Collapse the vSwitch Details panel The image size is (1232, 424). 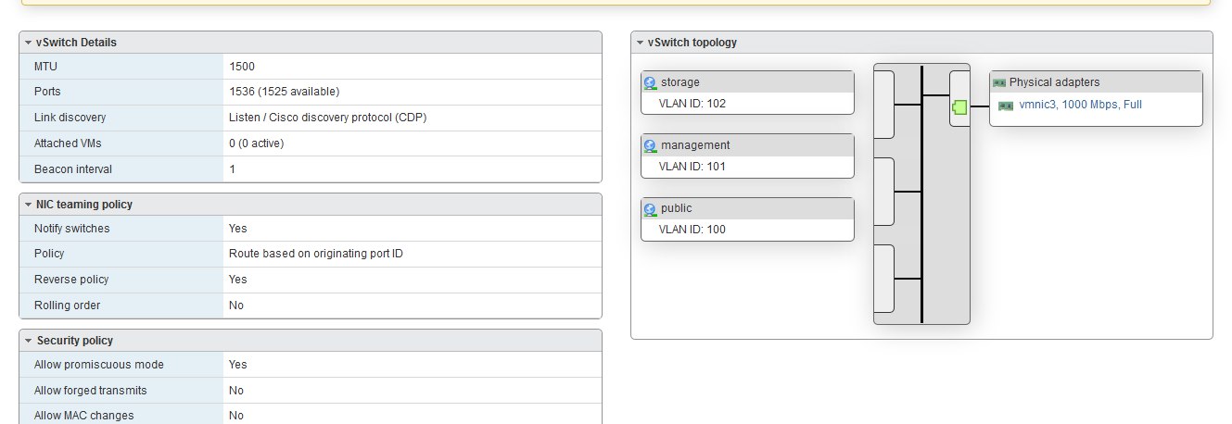point(29,43)
